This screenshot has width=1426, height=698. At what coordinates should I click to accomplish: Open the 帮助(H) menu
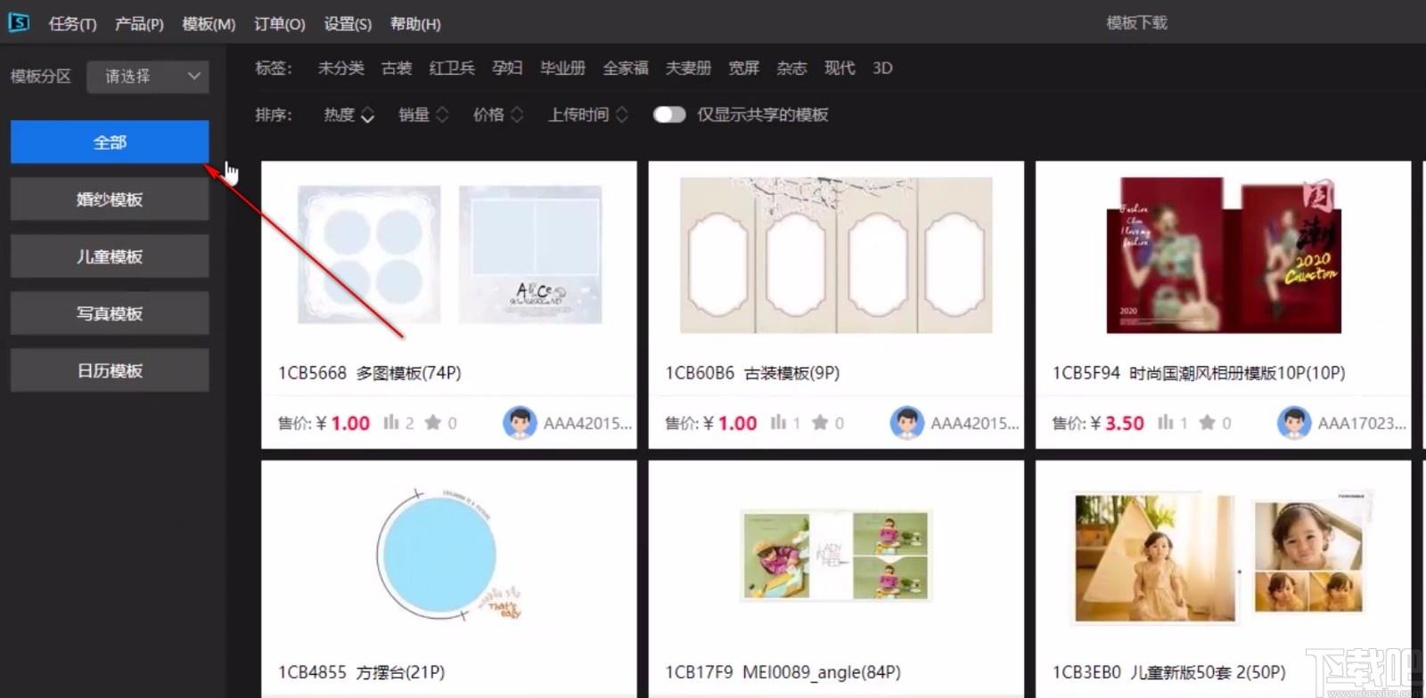pyautogui.click(x=415, y=24)
